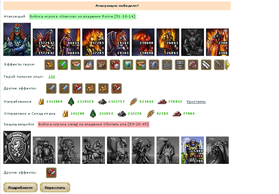Open the hero experience 132 link
The image size is (279, 194).
52,77
